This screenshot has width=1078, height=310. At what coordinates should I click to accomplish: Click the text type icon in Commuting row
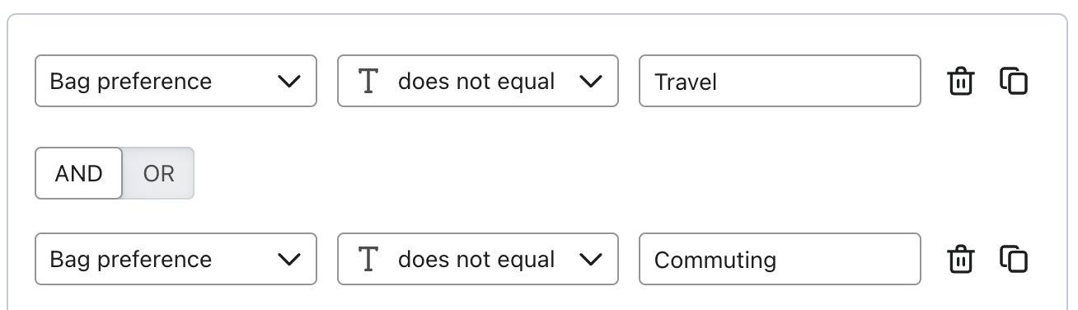(368, 259)
